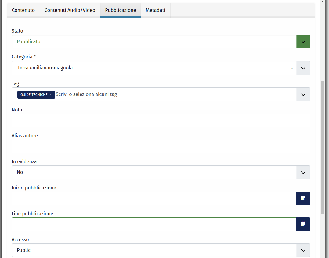Screen dimensions: 329x258
Task: Clear the selected Categoria value
Action: tap(292, 69)
